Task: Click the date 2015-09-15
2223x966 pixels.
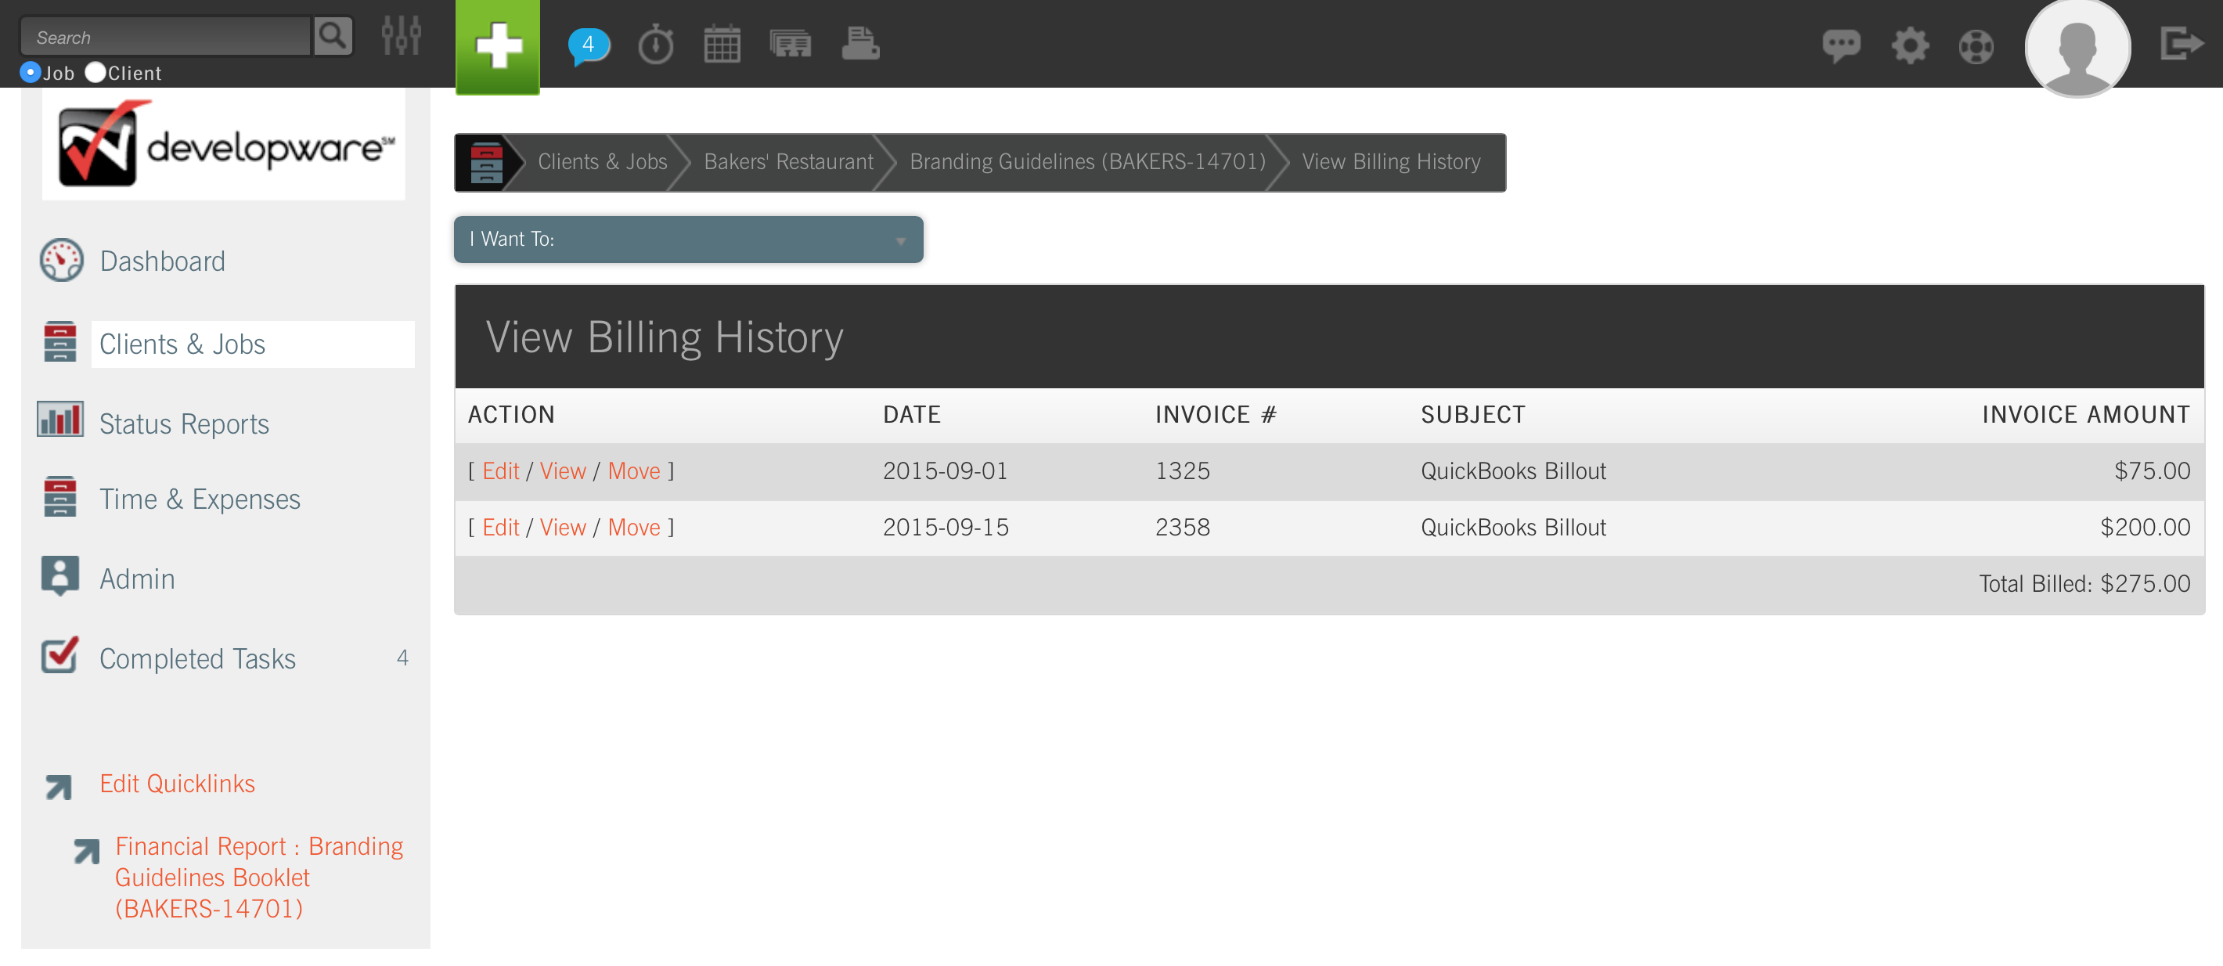Action: (945, 527)
